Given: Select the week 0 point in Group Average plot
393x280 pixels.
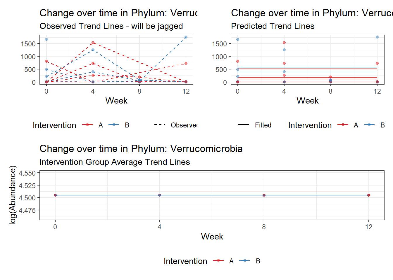Looking at the screenshot, I should tap(55, 195).
